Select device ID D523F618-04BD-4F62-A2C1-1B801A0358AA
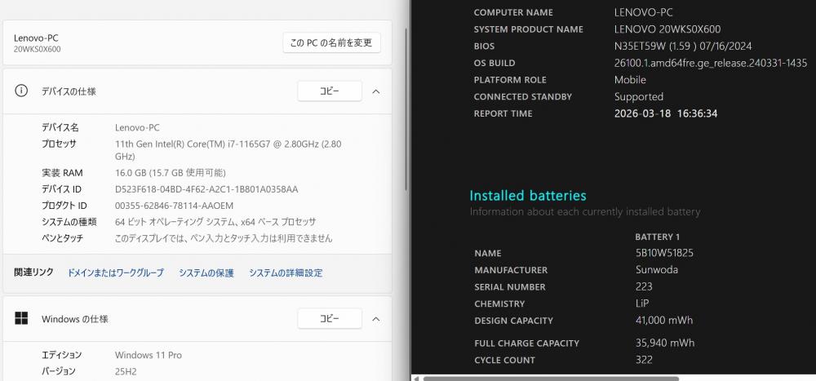This screenshot has width=816, height=381. pos(206,189)
